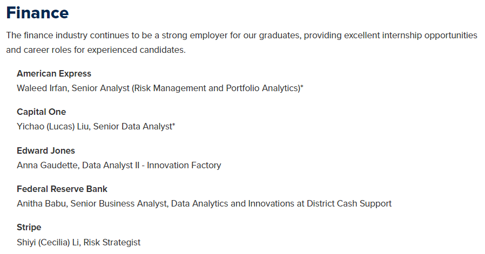Screen dimensions: 485x254
Task: Click the words 'Risk Strategist'
Action: click(x=112, y=242)
